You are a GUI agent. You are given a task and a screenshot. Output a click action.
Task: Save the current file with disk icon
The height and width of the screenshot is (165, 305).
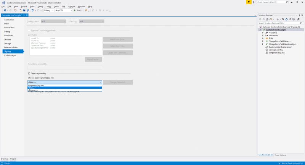[24, 10]
